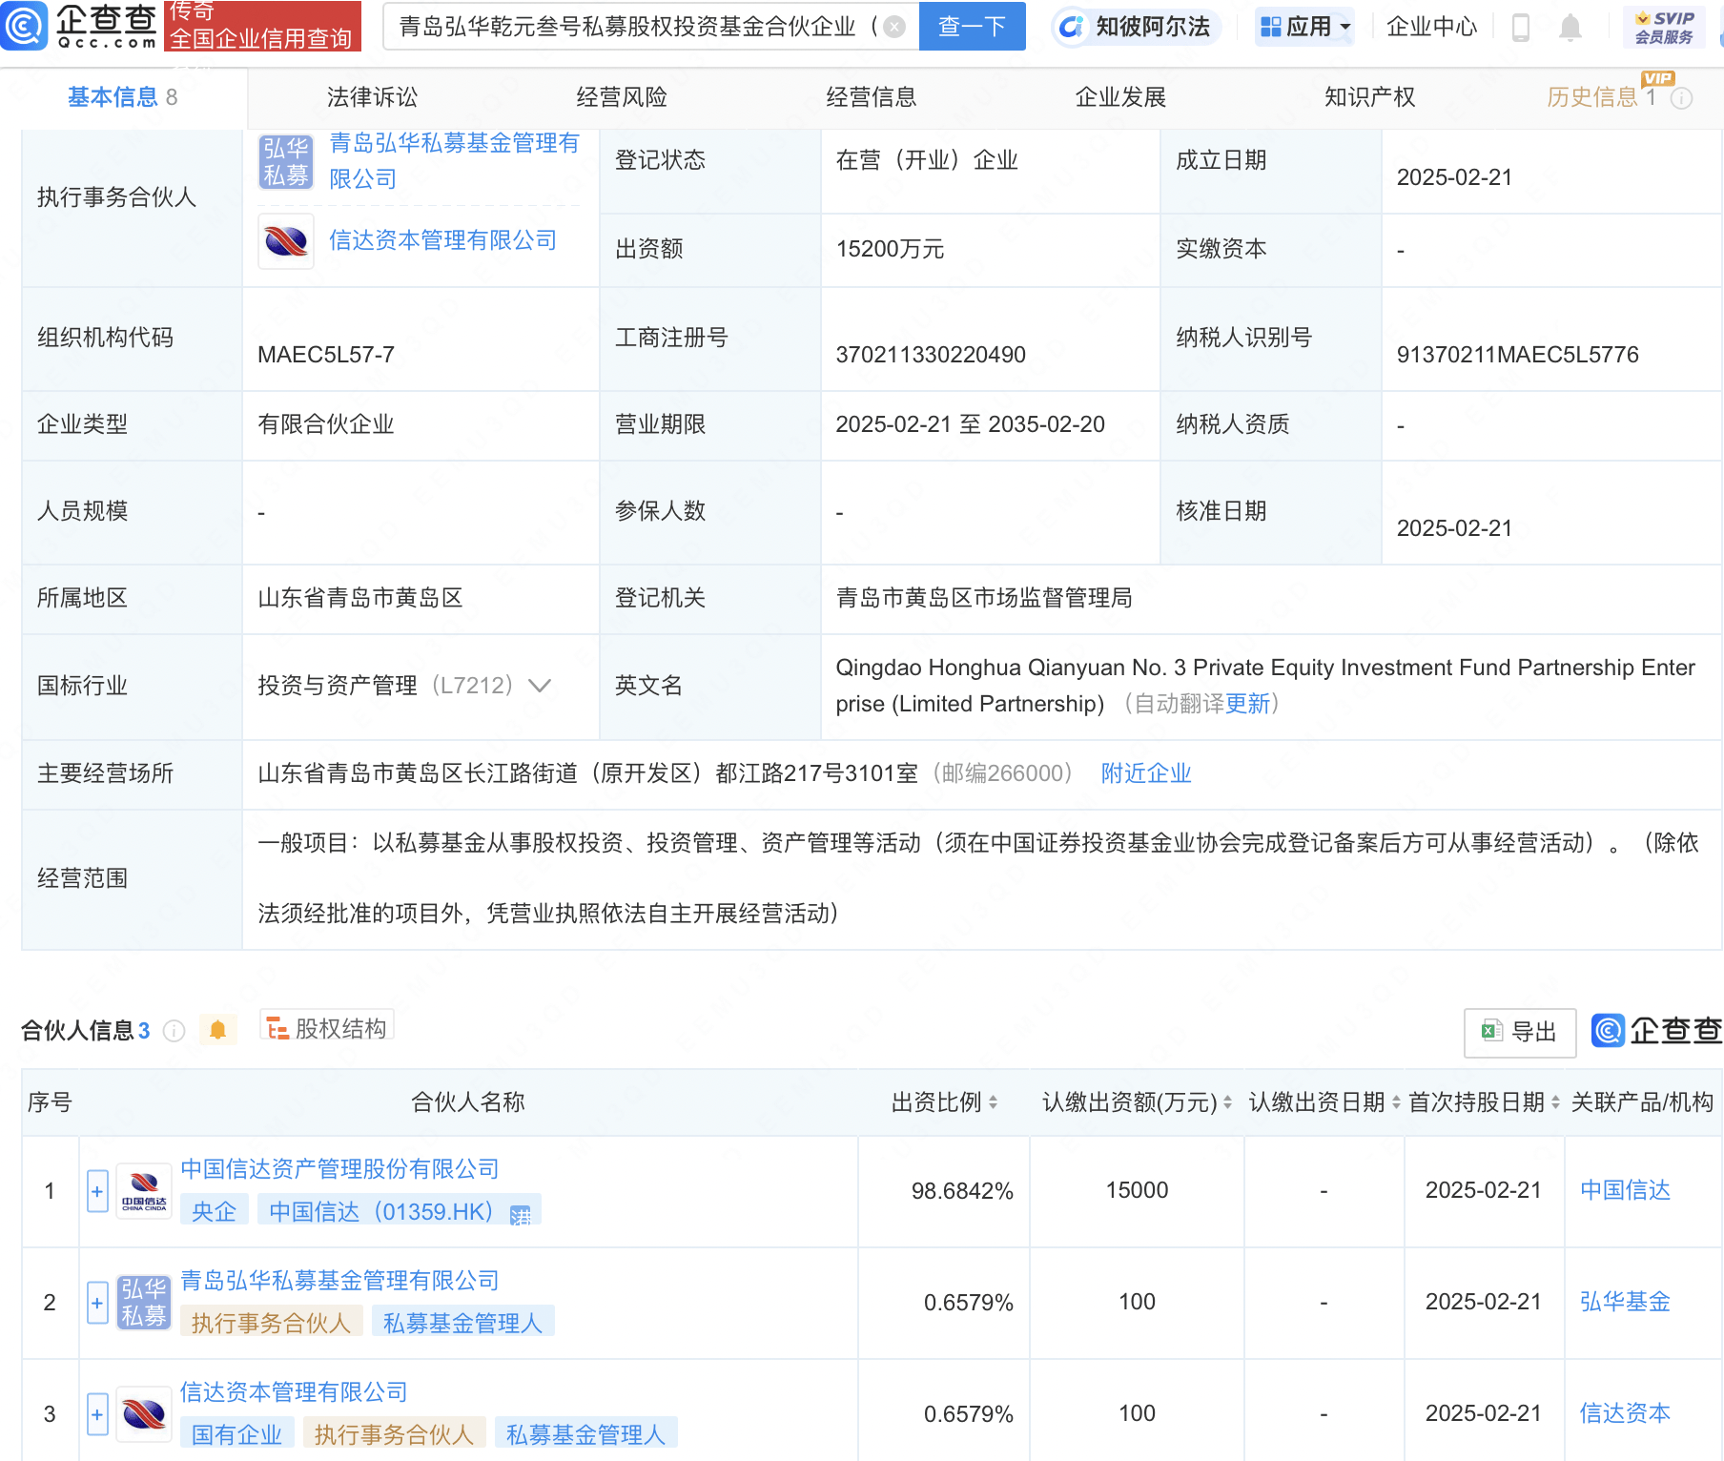The image size is (1724, 1461).
Task: Click 15200万元 capital value
Action: click(890, 249)
